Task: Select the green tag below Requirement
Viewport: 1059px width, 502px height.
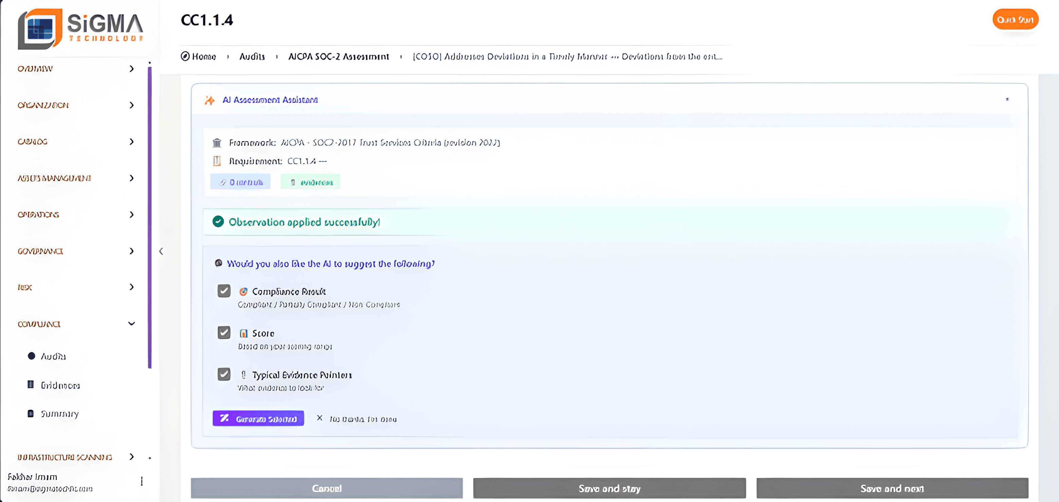Action: click(310, 182)
